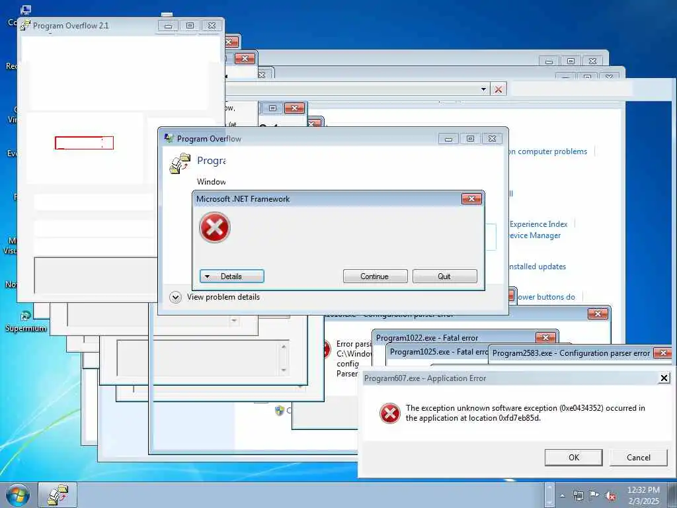Open the 12:32 PM taskbar clock
Screen dimensions: 677x508
[643, 495]
